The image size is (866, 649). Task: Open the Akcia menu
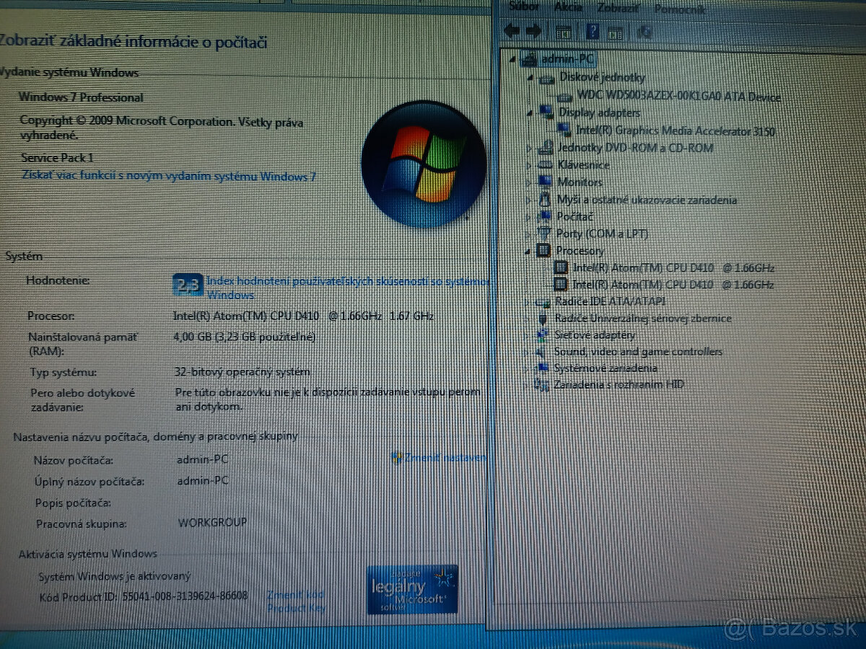point(569,7)
